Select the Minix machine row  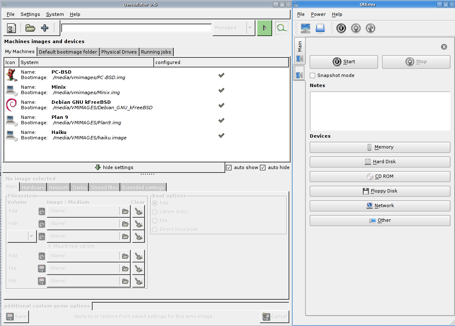coord(147,90)
